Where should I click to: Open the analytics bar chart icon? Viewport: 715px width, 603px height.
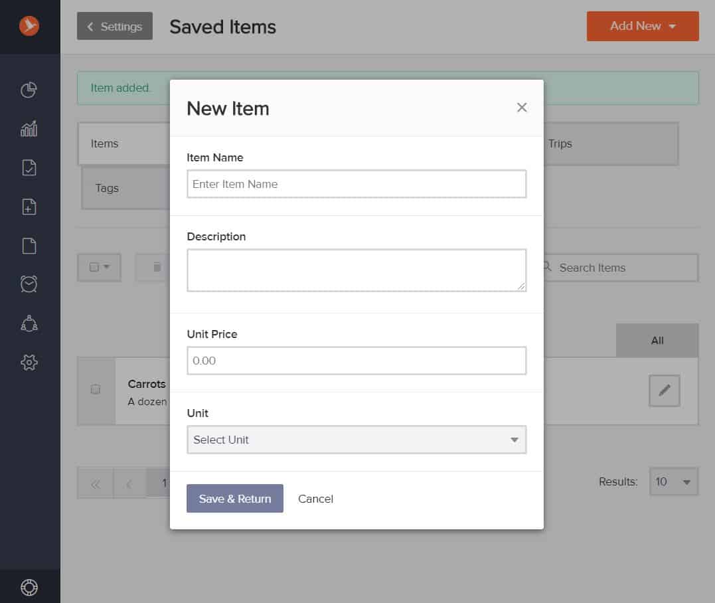29,129
